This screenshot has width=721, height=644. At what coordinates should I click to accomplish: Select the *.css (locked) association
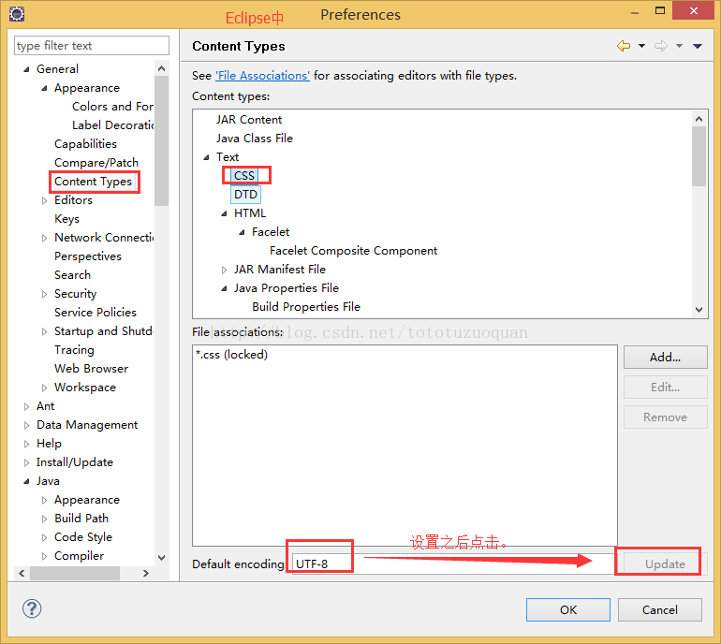[x=232, y=355]
